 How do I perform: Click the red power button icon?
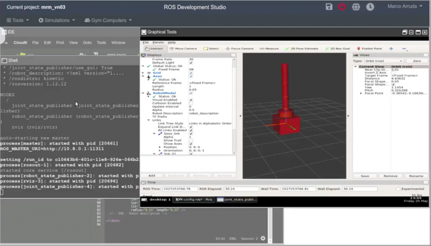(x=342, y=7)
